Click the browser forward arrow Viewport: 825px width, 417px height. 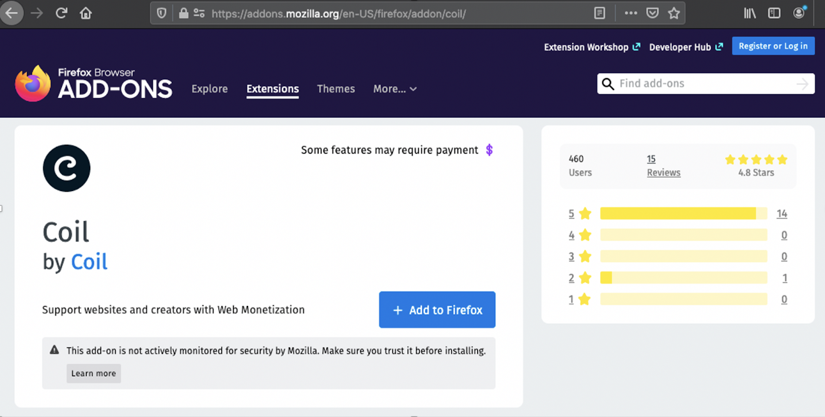click(37, 13)
